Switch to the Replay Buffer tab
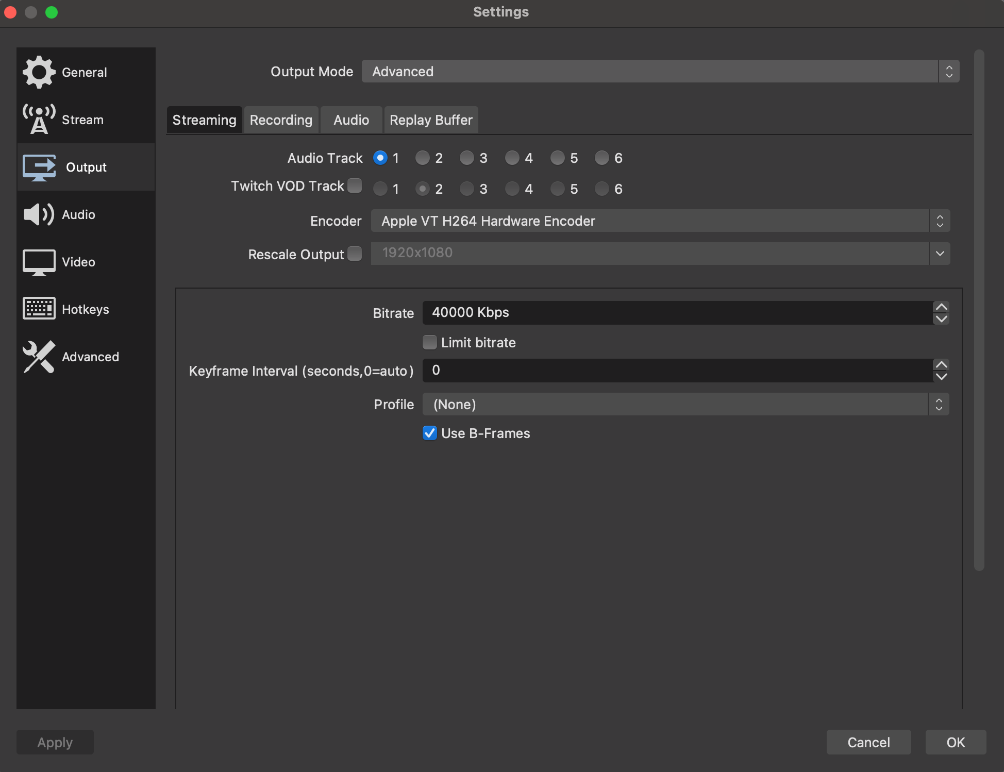The image size is (1004, 772). tap(431, 120)
